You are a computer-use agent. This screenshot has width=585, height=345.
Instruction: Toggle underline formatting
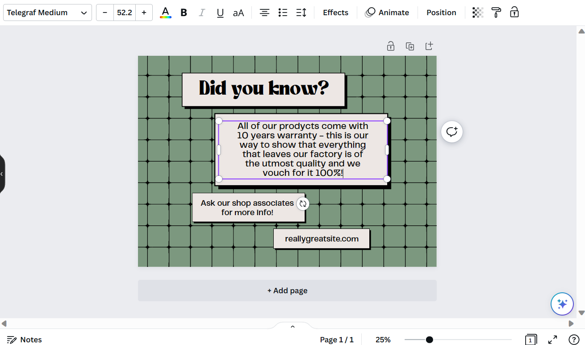tap(220, 12)
